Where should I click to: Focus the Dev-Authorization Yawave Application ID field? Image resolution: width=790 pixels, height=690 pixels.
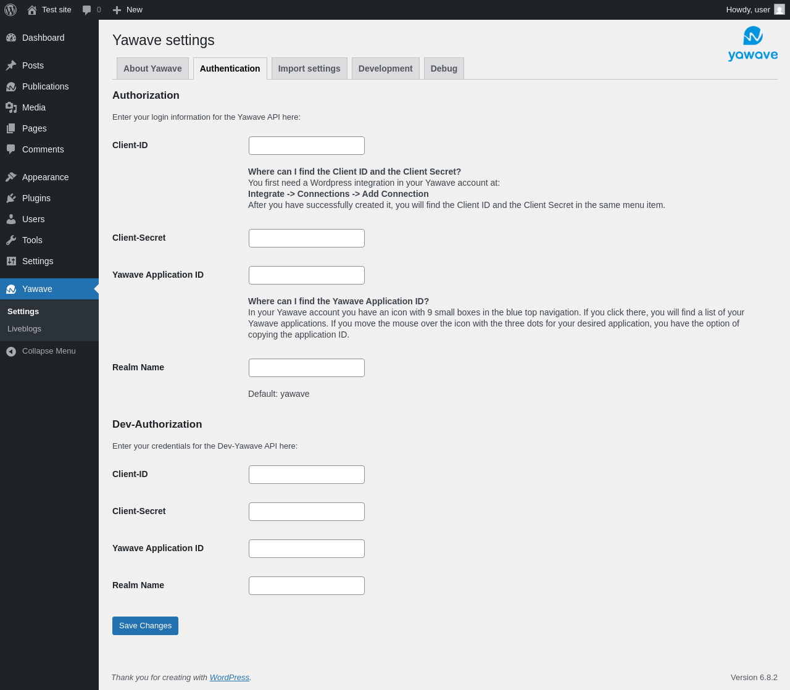[x=307, y=549]
